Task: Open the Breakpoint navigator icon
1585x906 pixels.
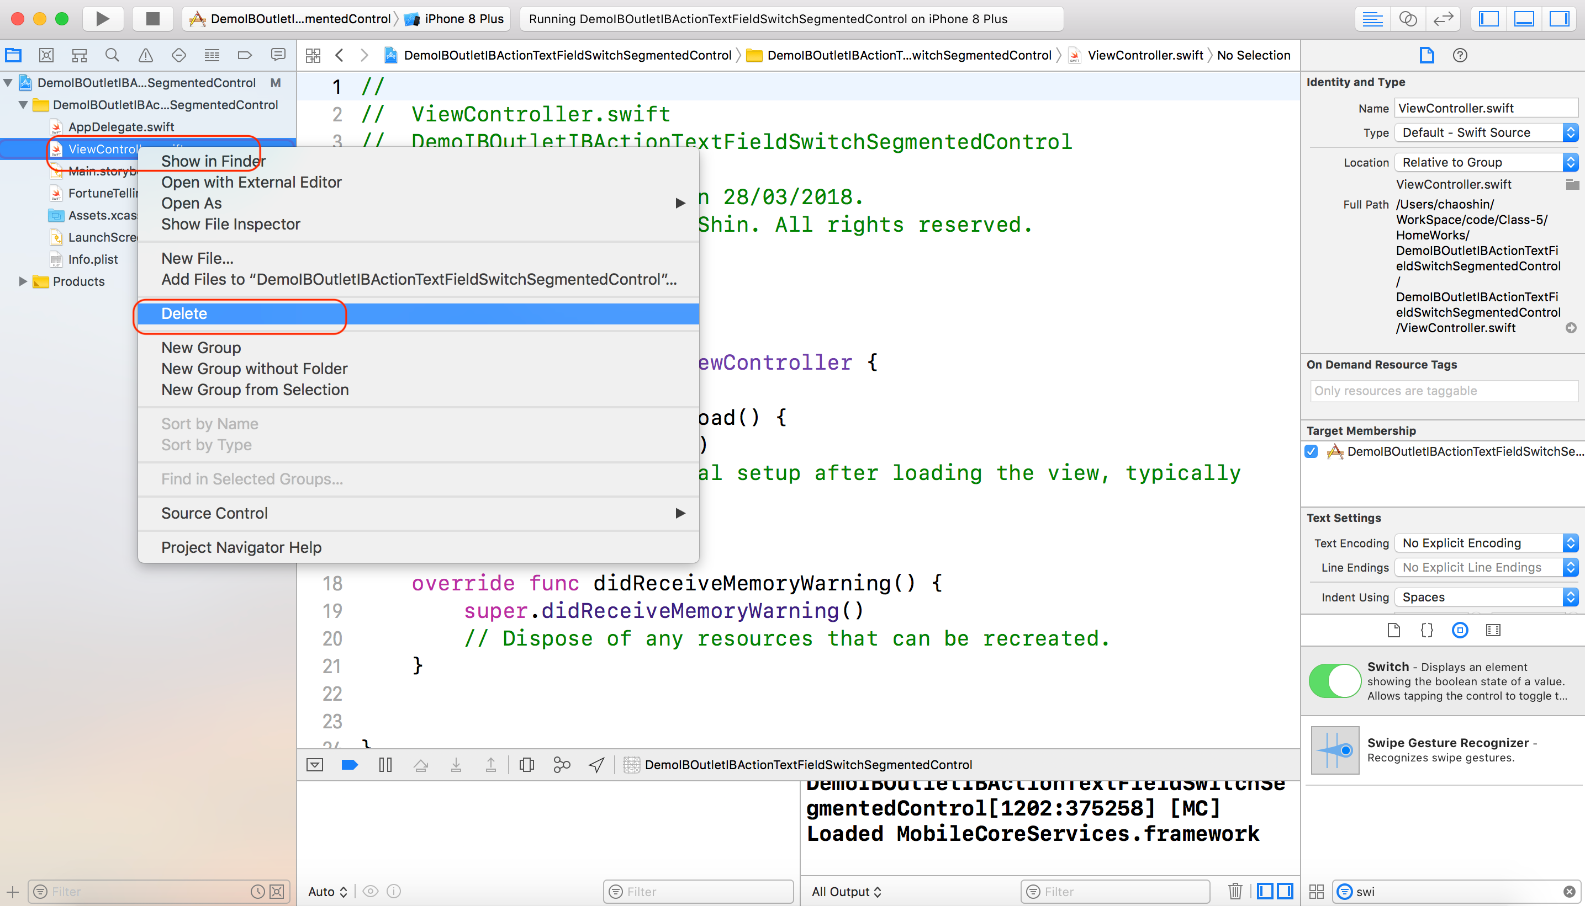Action: coord(245,55)
